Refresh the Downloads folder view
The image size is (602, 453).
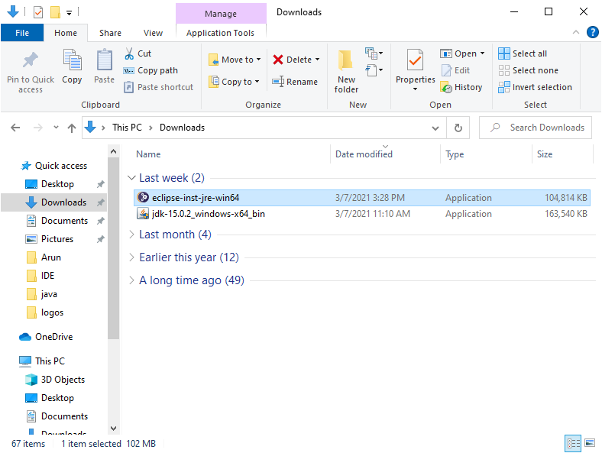pyautogui.click(x=458, y=128)
